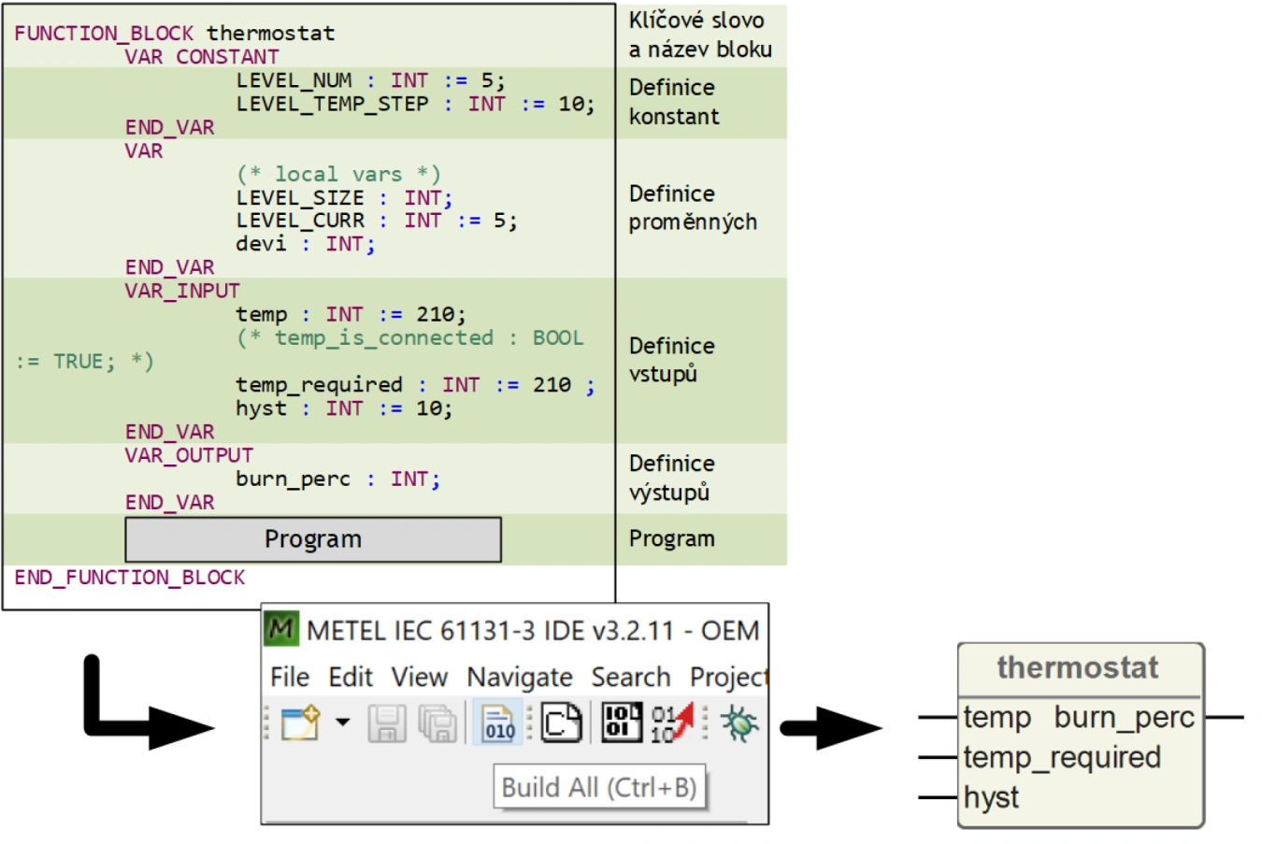The image size is (1262, 844).
Task: Click the black binary block icon
Action: [x=621, y=722]
